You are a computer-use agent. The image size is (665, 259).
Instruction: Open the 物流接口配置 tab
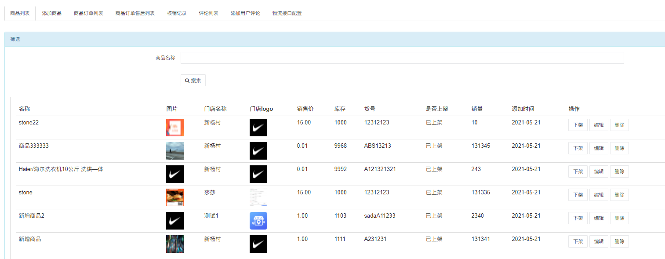pos(287,13)
